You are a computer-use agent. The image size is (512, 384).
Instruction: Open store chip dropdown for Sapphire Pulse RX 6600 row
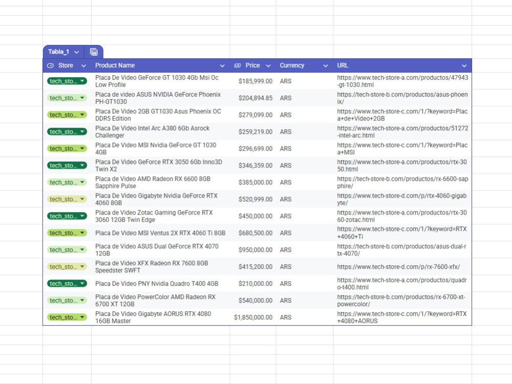[x=82, y=182]
